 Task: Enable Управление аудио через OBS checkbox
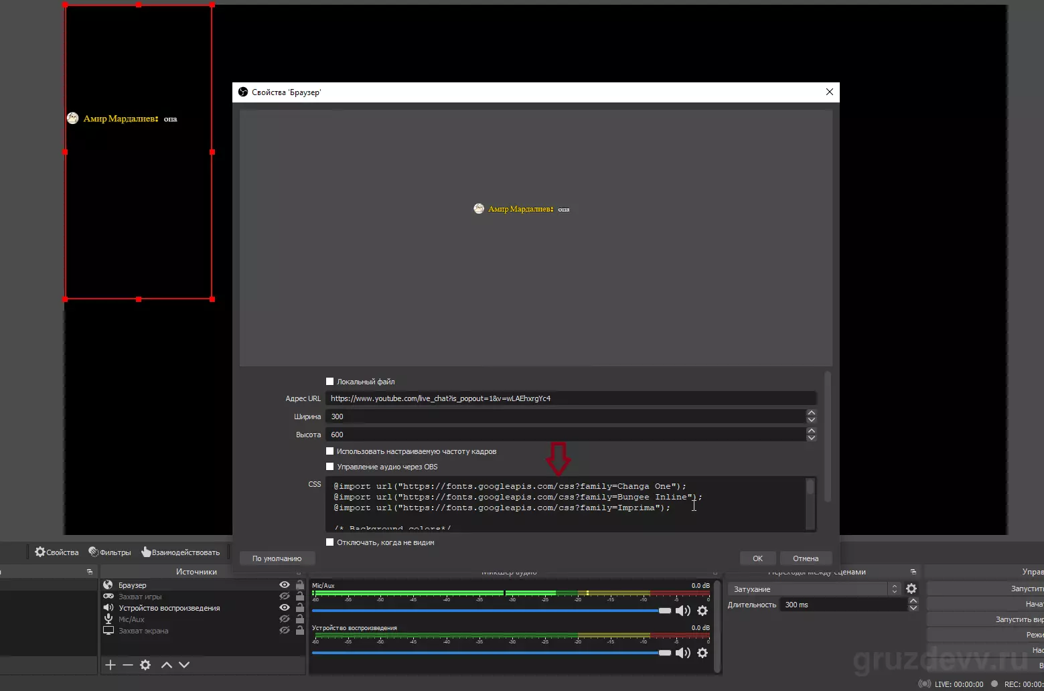point(329,467)
